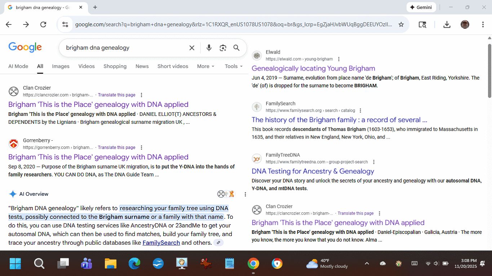Reload the current page

coord(43,24)
